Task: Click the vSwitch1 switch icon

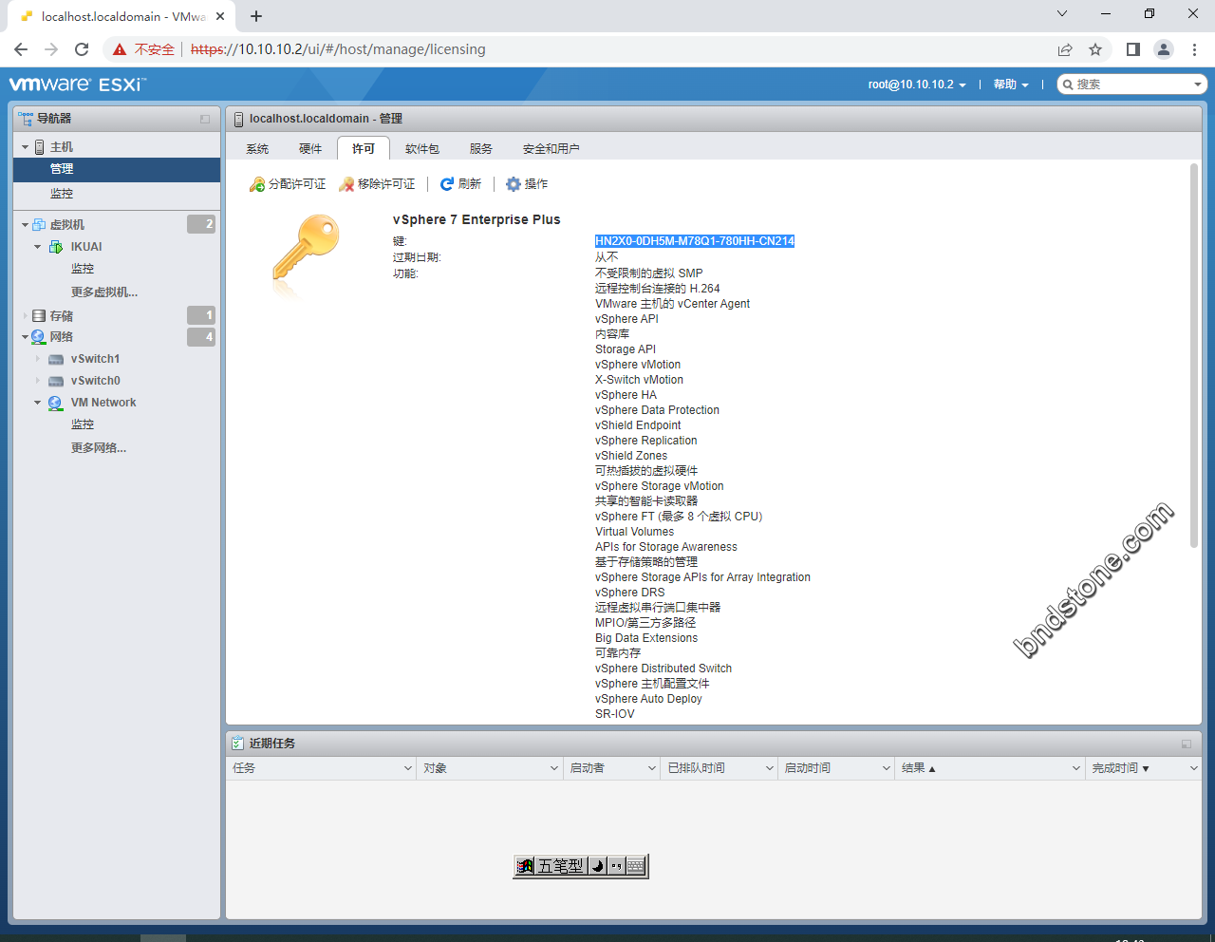Action: (x=56, y=359)
